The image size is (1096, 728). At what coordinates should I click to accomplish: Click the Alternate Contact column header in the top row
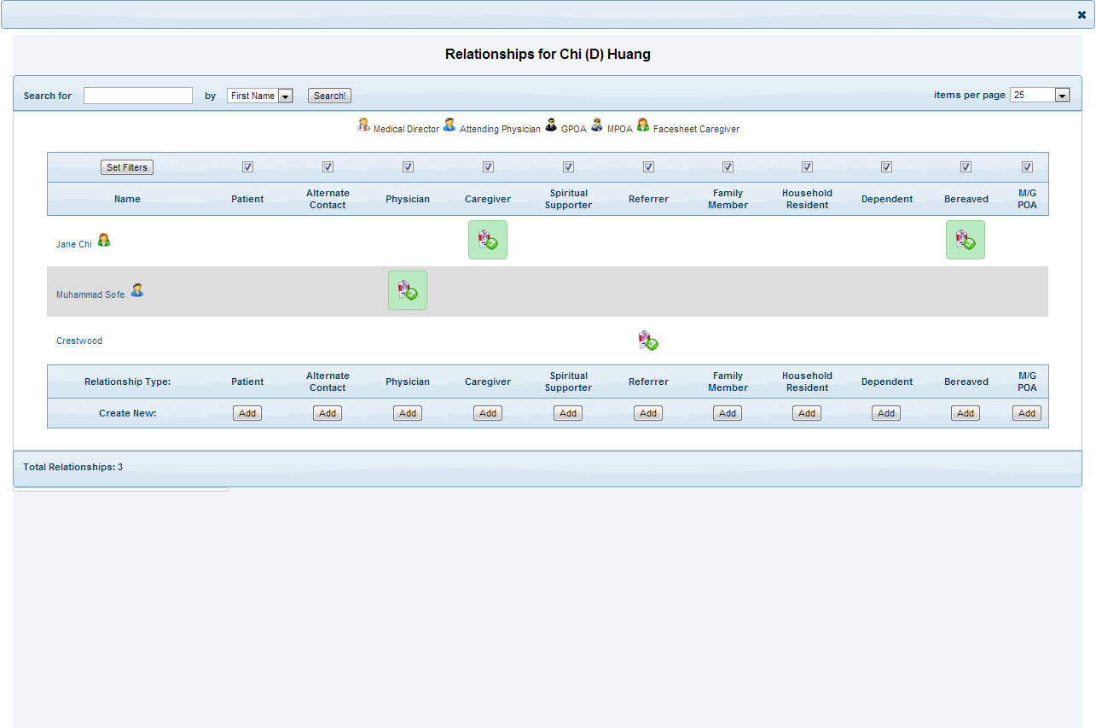328,199
